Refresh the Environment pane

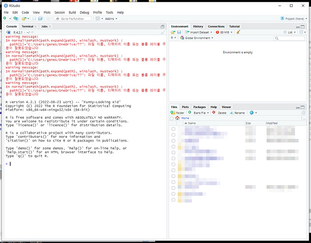click(x=301, y=32)
